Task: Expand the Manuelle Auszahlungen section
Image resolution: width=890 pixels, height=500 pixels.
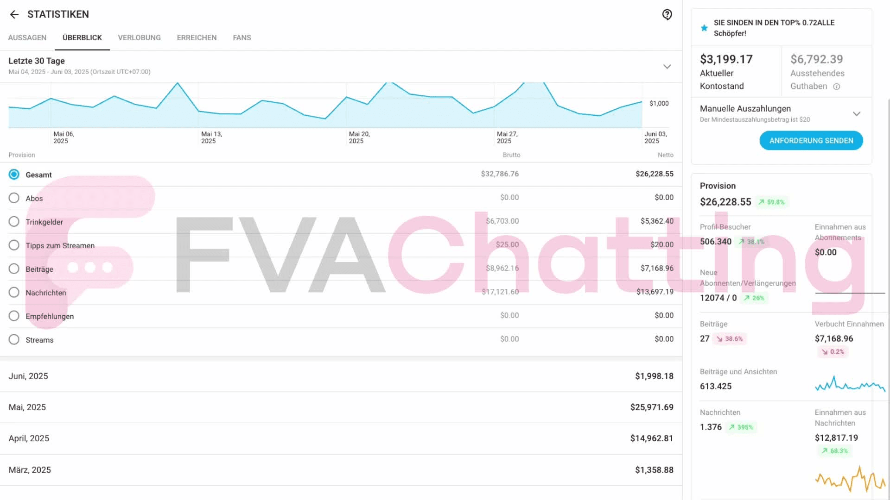Action: tap(857, 113)
